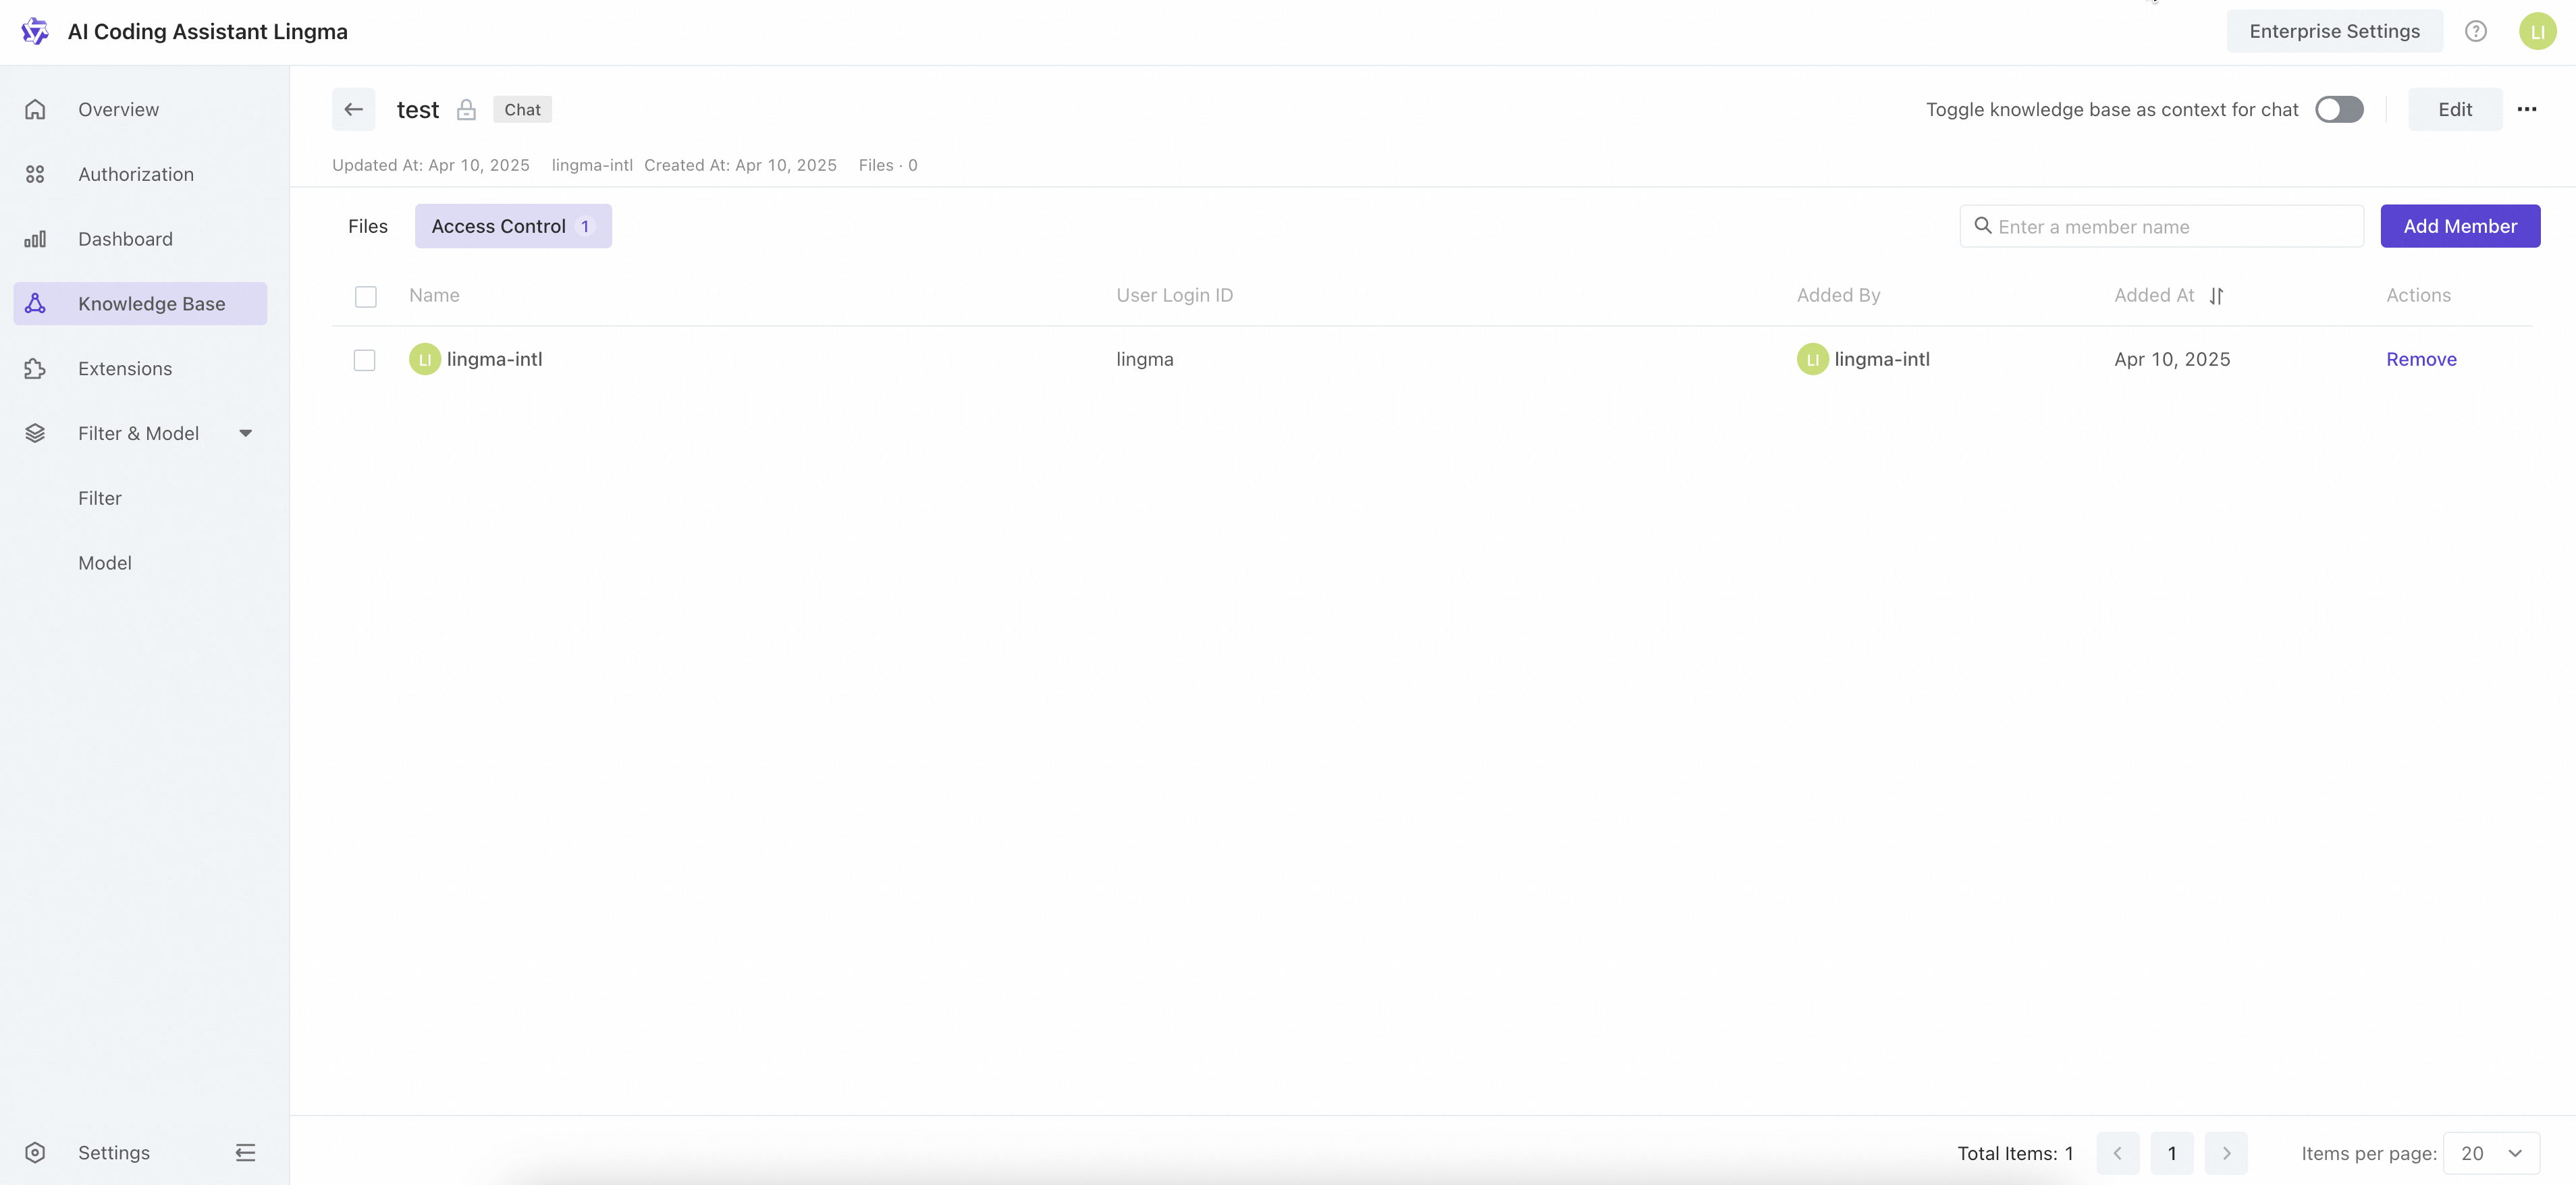Screen dimensions: 2576x1185
Task: Remove the lingma-intl member
Action: [2420, 359]
